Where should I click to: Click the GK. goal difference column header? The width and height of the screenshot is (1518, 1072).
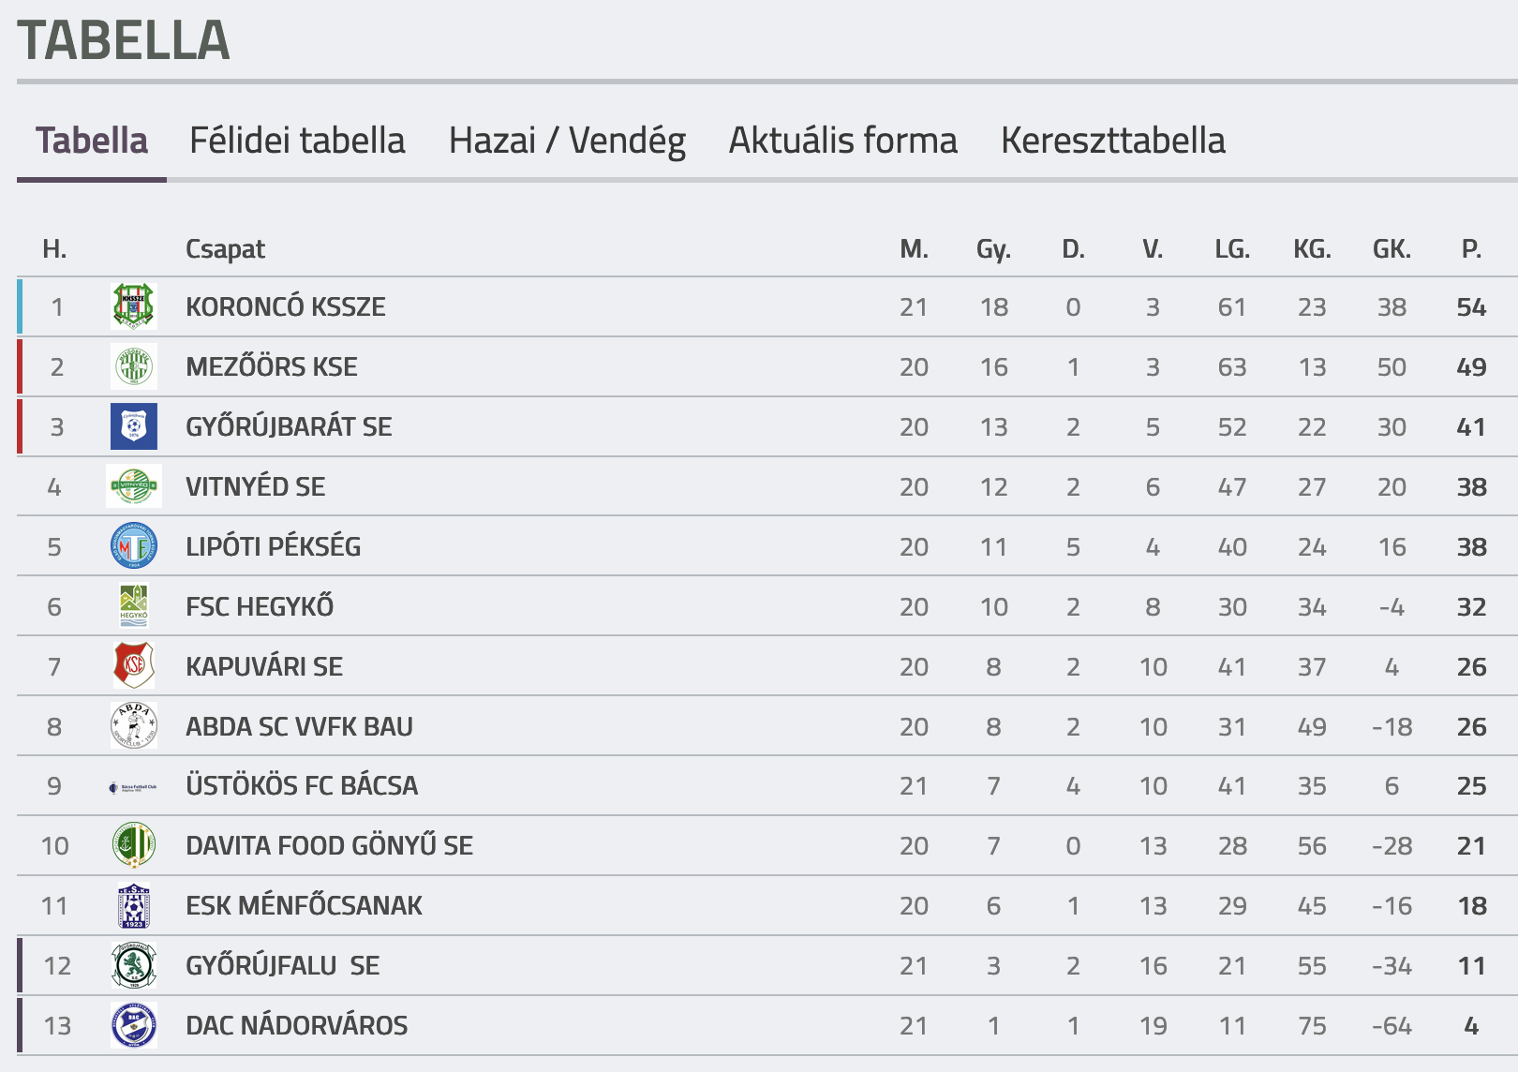(1391, 249)
